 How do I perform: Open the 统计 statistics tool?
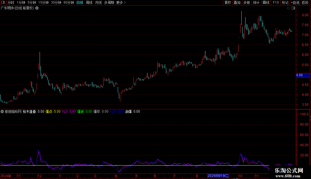[x=256, y=2]
